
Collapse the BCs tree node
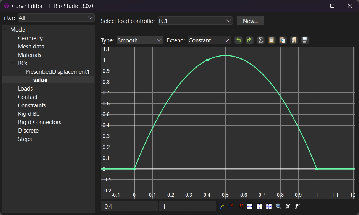[13, 63]
